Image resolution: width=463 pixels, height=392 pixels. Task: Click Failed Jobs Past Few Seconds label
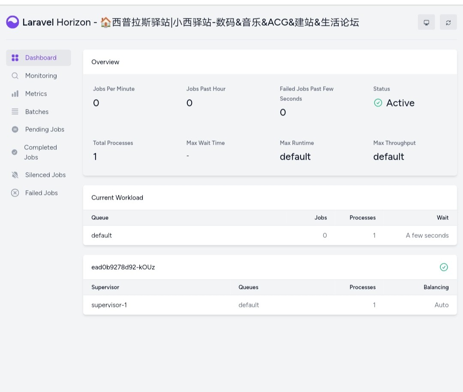pyautogui.click(x=307, y=94)
